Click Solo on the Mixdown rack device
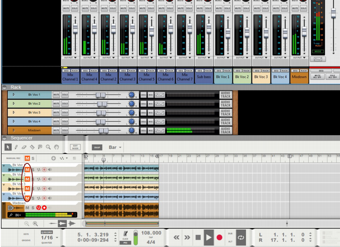 [65, 130]
